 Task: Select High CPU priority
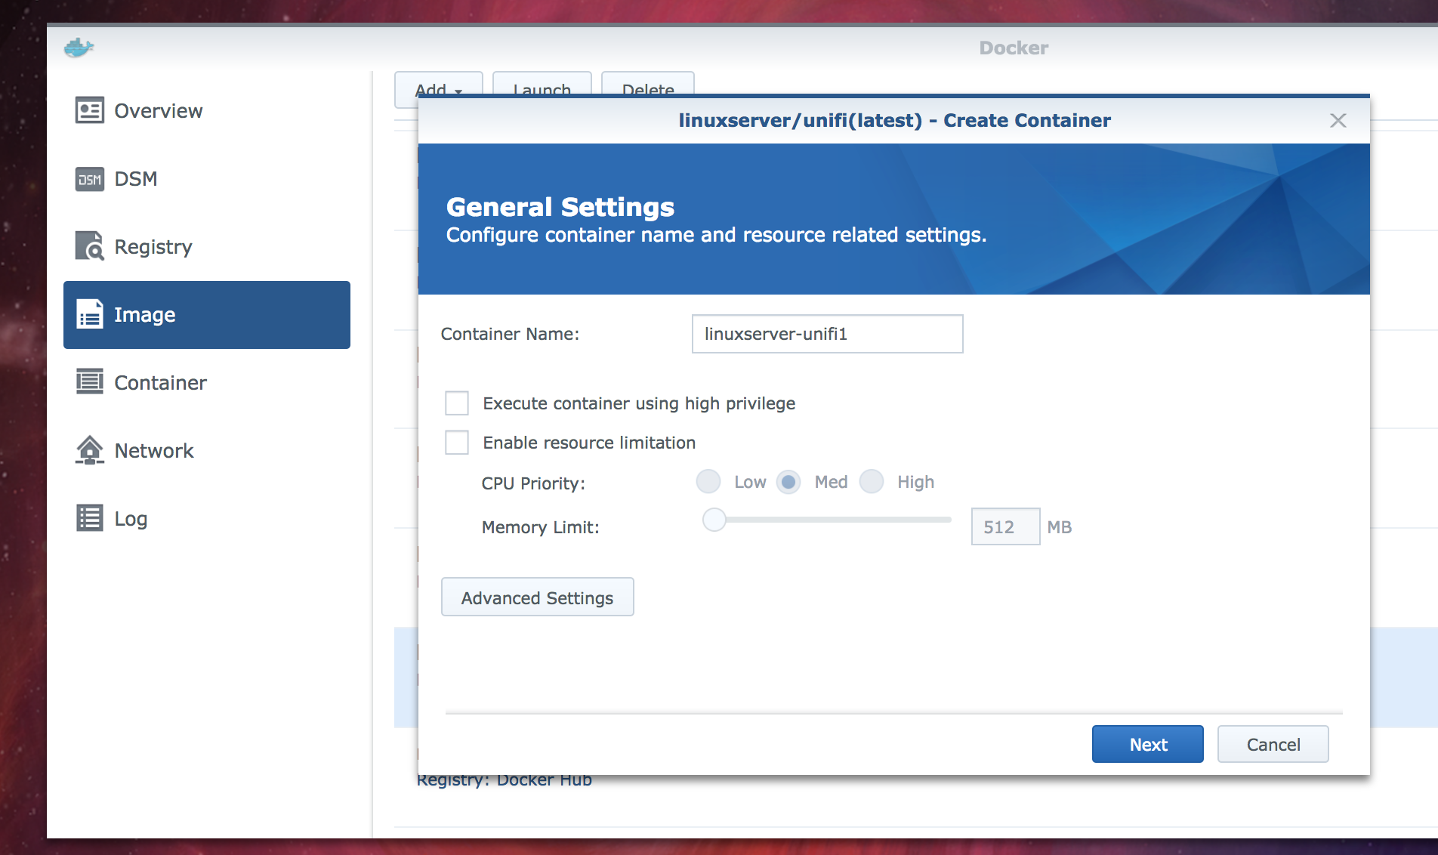(x=872, y=482)
